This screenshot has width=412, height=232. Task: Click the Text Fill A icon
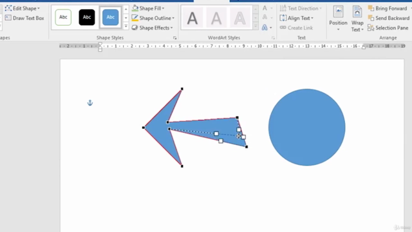pyautogui.click(x=265, y=8)
